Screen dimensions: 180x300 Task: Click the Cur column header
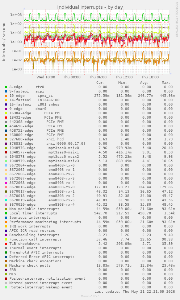tap(101, 83)
